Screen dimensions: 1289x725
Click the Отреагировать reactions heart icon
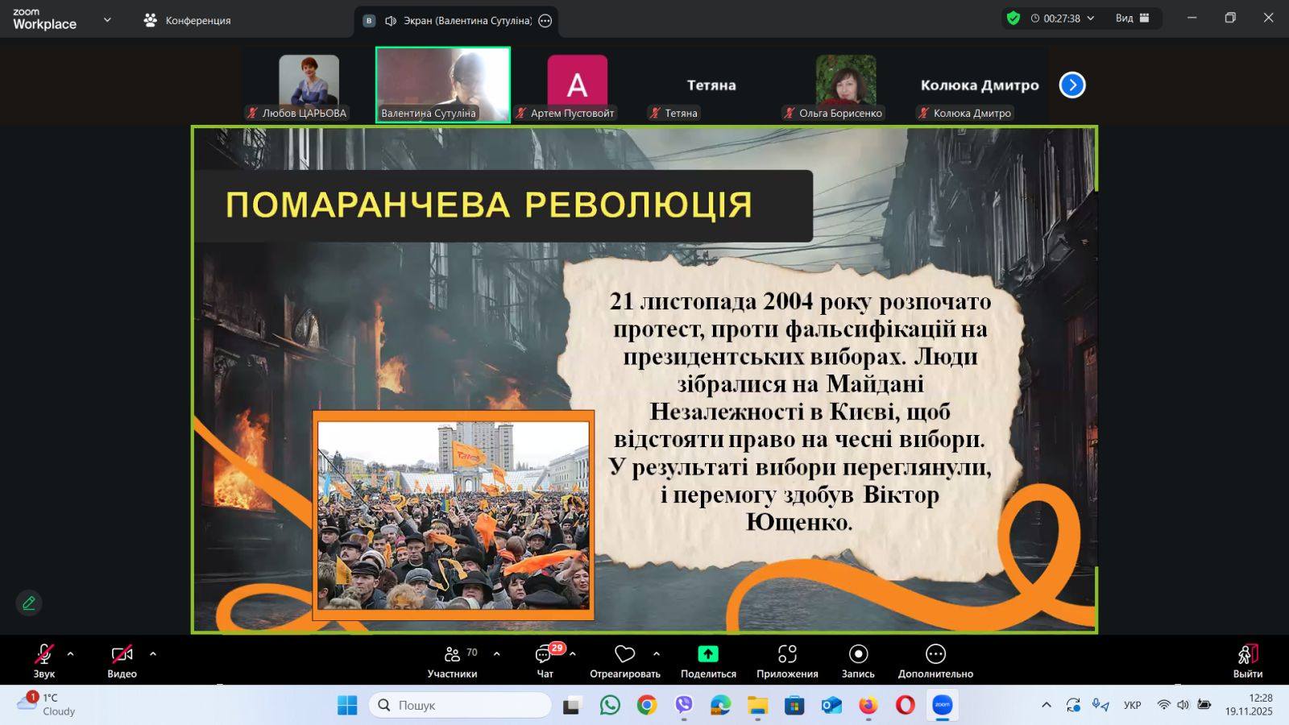pyautogui.click(x=624, y=654)
